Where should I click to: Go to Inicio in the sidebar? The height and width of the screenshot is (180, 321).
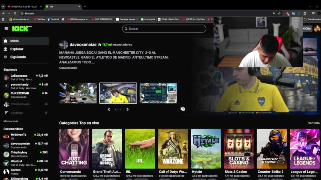(x=26, y=41)
